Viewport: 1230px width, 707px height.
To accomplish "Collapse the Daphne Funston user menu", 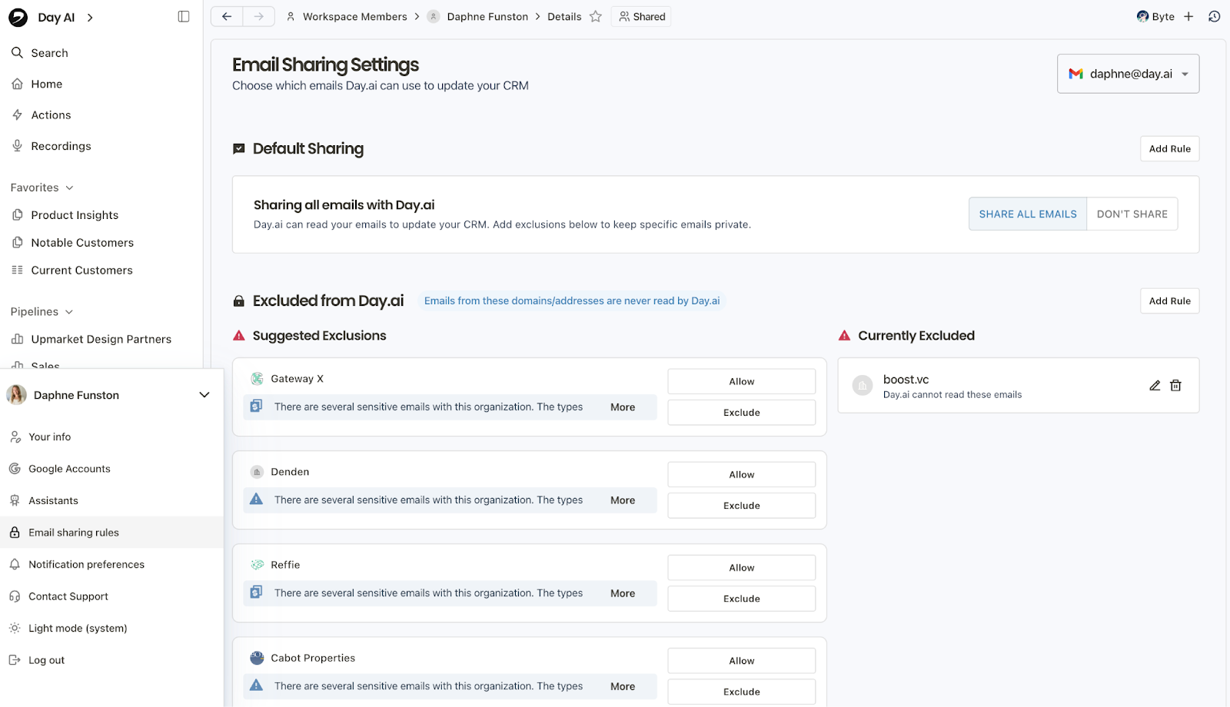I will point(204,395).
